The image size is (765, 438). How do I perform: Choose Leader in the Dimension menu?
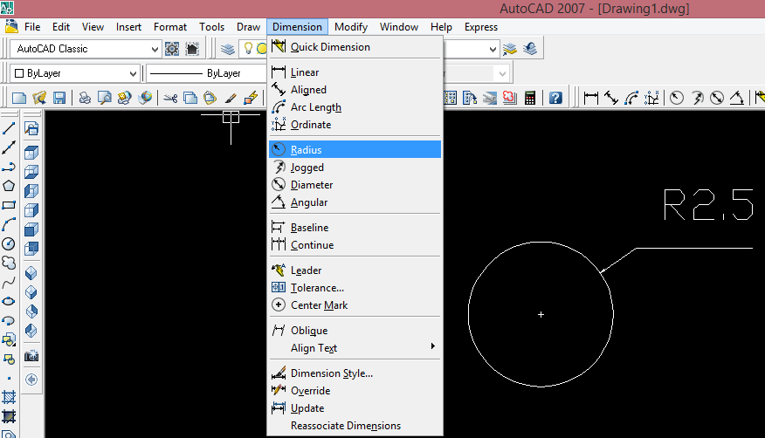[355, 270]
